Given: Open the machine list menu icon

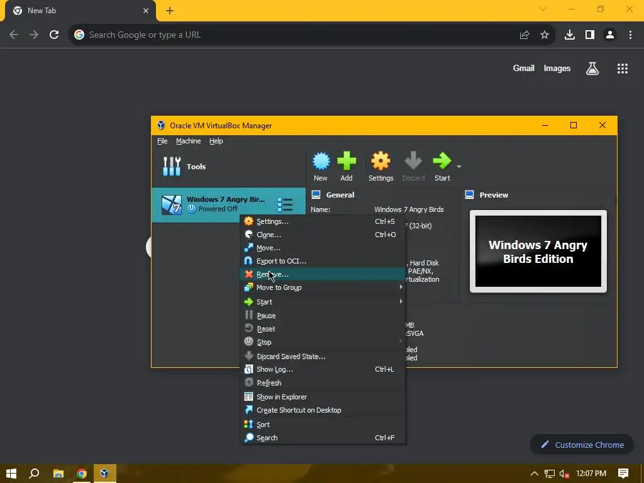Looking at the screenshot, I should (285, 204).
